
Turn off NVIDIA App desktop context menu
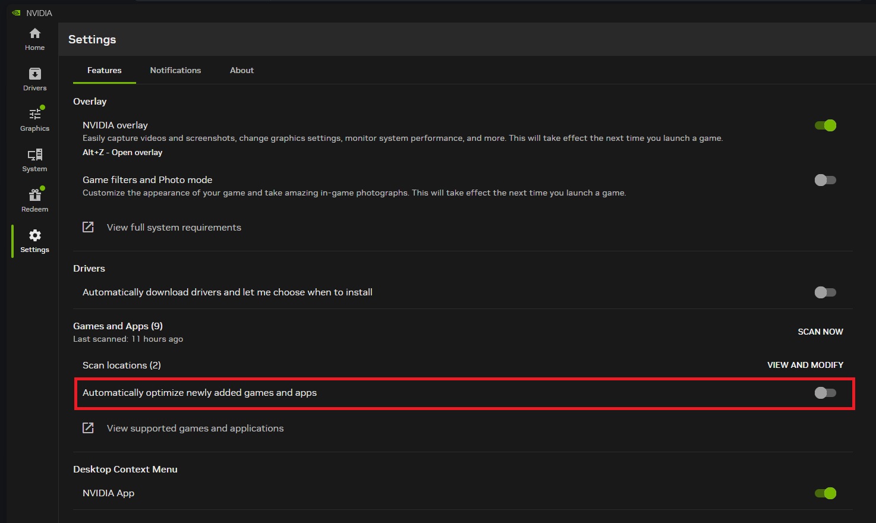click(x=825, y=493)
